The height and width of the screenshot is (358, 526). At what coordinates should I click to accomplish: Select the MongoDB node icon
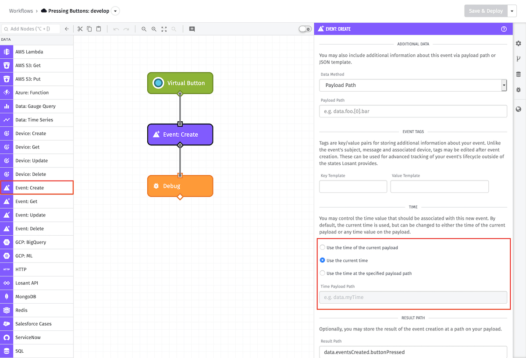pos(7,297)
